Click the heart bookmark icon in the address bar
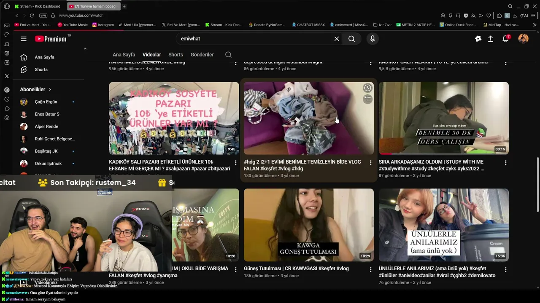Image resolution: width=540 pixels, height=303 pixels. pyautogui.click(x=489, y=16)
